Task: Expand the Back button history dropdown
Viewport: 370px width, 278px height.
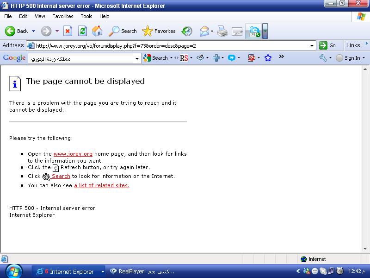Action: point(33,31)
